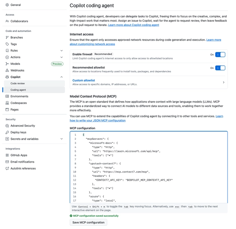This screenshot has height=229, width=236.
Task: Select the Code review menu item
Action: pyautogui.click(x=18, y=83)
